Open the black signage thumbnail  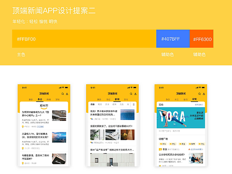click(59, 159)
